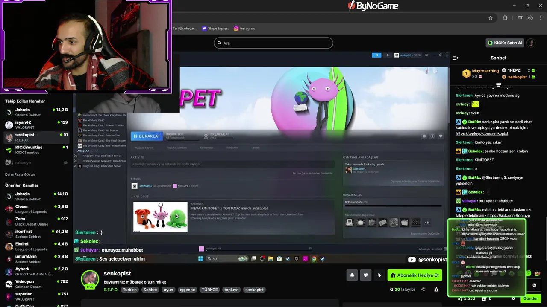Image resolution: width=547 pixels, height=307 pixels.
Task: Click Windows Start button in streamed taskbar
Action: click(x=200, y=259)
